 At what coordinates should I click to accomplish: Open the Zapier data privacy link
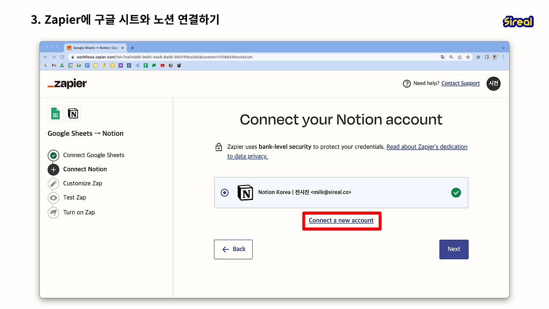tap(347, 151)
